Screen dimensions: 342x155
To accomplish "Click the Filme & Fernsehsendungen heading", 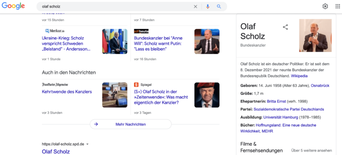I will (x=262, y=147).
